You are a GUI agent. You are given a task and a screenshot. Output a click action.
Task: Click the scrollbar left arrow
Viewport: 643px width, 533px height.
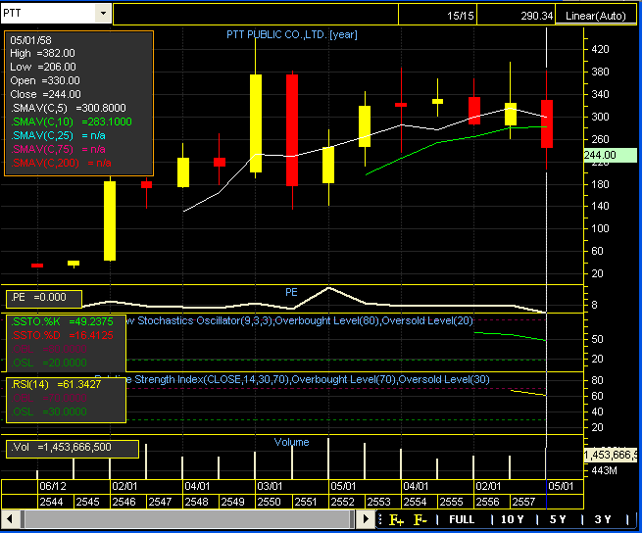10,519
